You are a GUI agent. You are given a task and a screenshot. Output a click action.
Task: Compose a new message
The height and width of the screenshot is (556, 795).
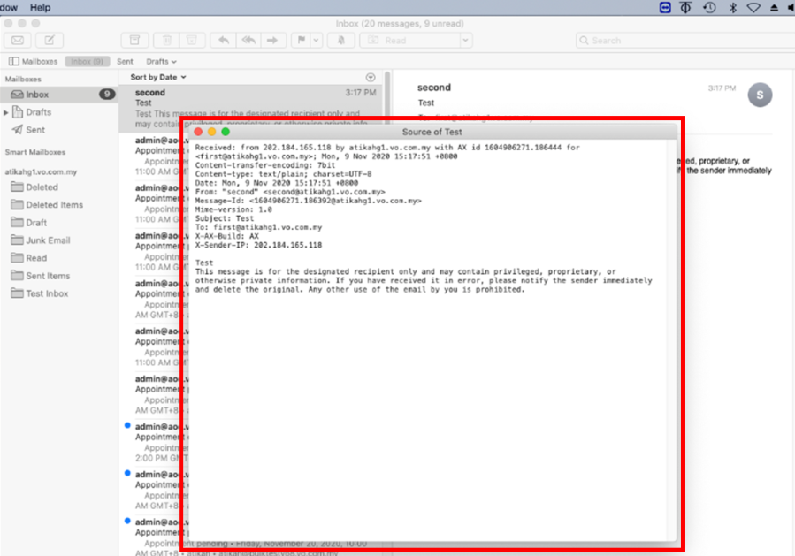click(x=51, y=41)
